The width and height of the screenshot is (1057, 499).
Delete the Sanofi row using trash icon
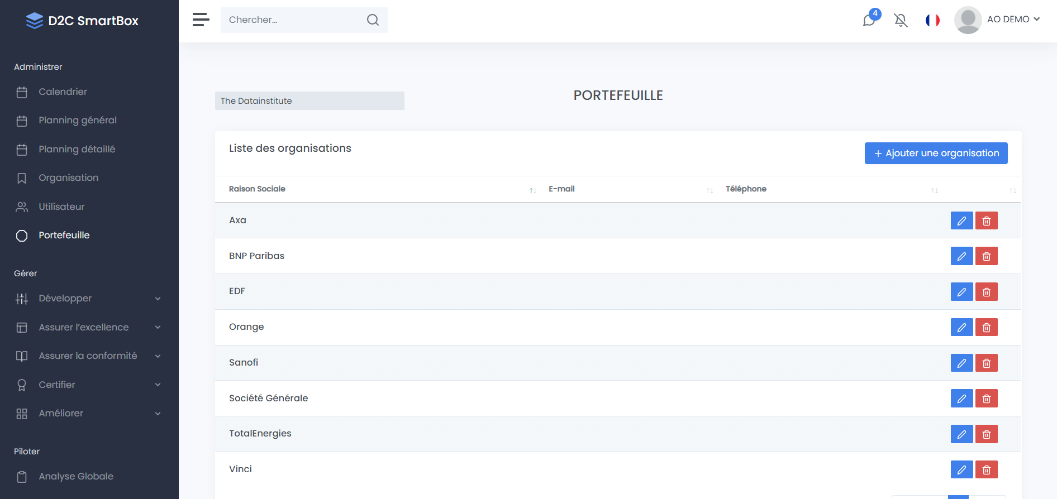click(986, 363)
